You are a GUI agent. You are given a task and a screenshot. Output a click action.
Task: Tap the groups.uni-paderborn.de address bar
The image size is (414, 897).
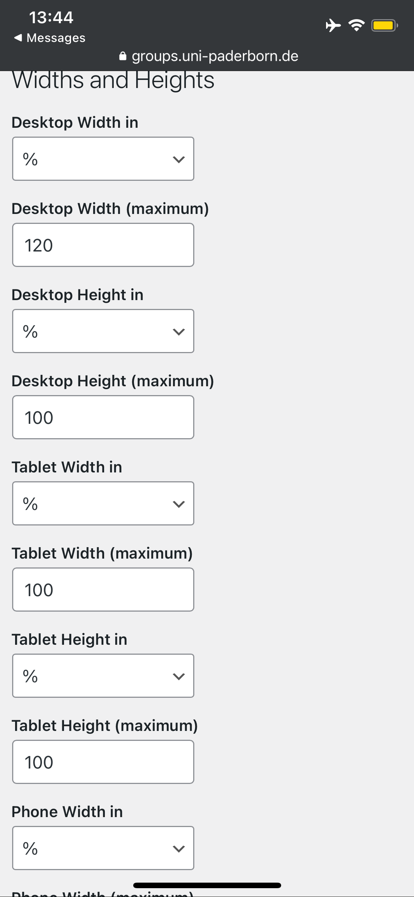click(215, 56)
